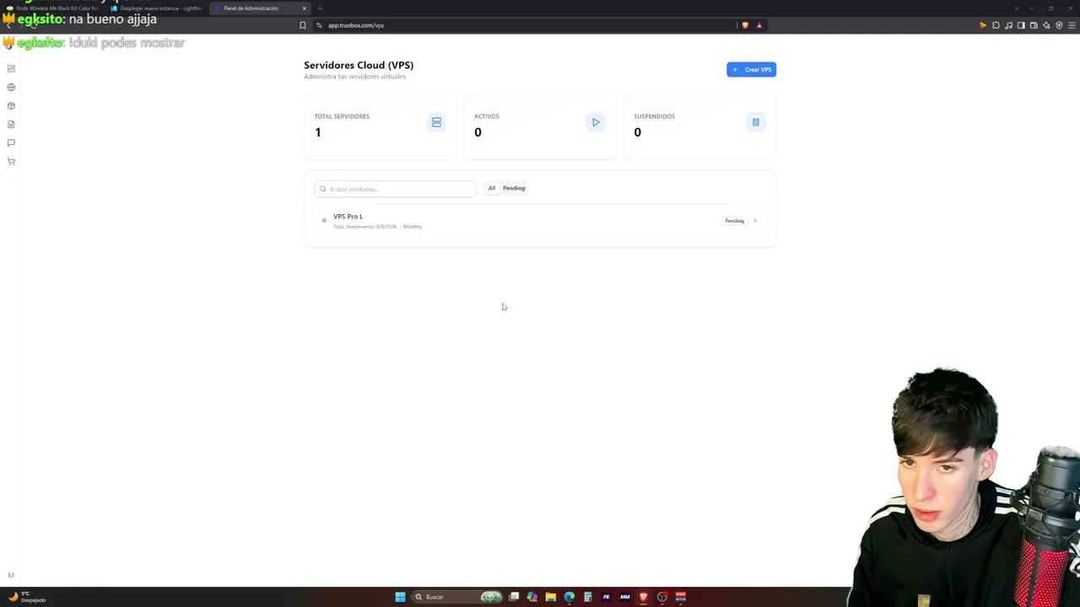Open the Brave Wallet icon
The image size is (1080, 607).
[1034, 25]
